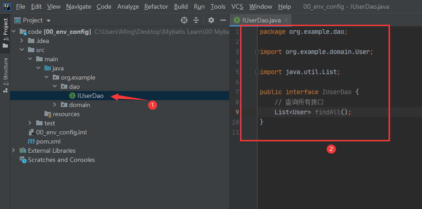Viewport: 422px width, 209px height.
Task: Expand the test folder
Action: coord(30,123)
